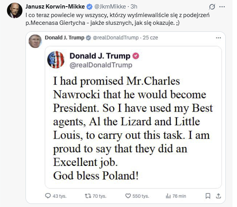
Task: Repost the post with 70 tys. reposts
Action: pos(88,196)
